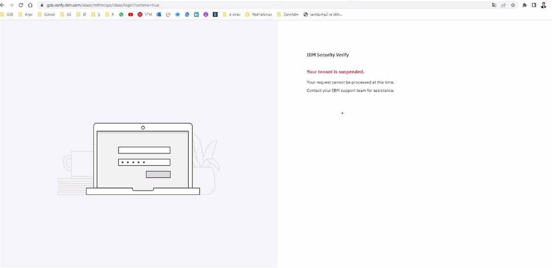Screen dimensions: 552x268
Task: Click the browser forward arrow
Action: 12,5
